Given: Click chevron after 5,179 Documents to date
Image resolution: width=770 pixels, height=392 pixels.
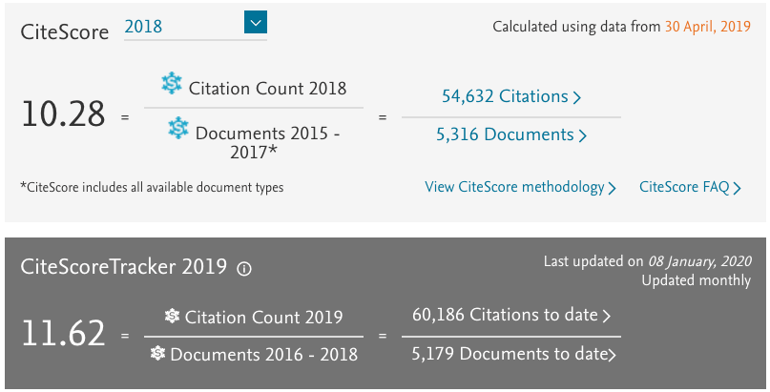Looking at the screenshot, I should coord(611,355).
